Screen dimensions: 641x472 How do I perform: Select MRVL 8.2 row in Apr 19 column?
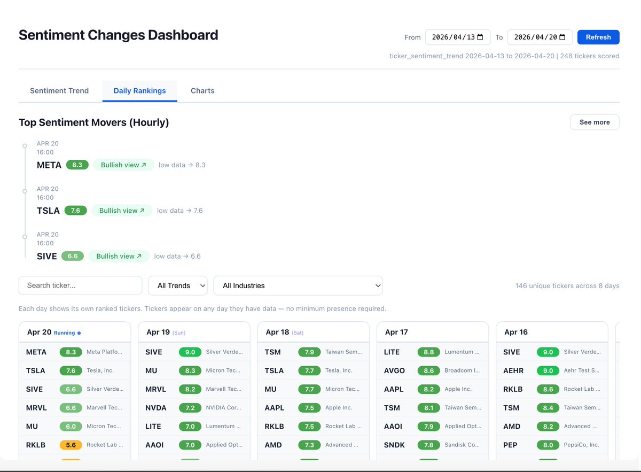pyautogui.click(x=194, y=389)
